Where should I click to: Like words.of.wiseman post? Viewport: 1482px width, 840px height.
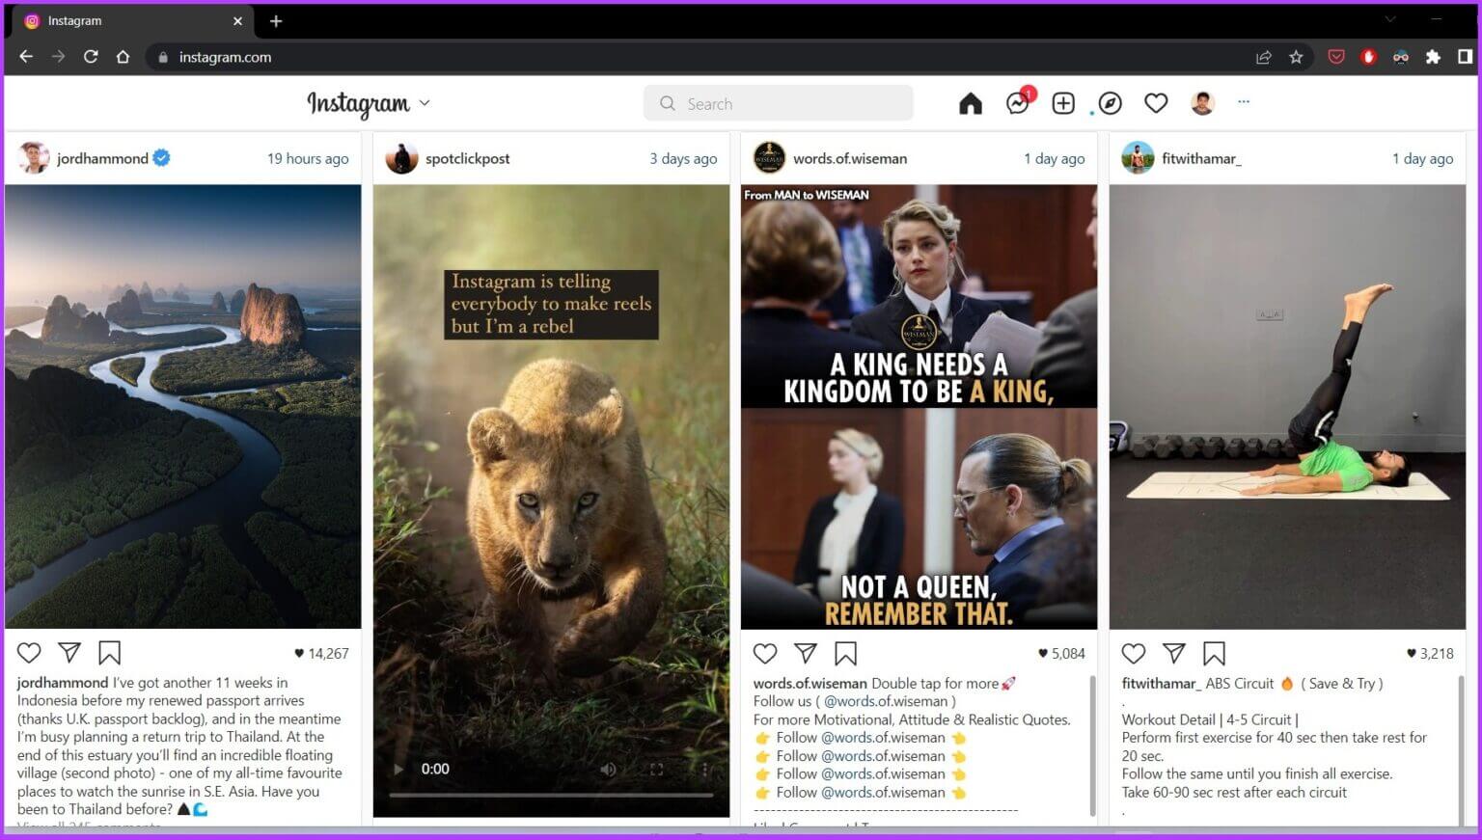coord(765,653)
